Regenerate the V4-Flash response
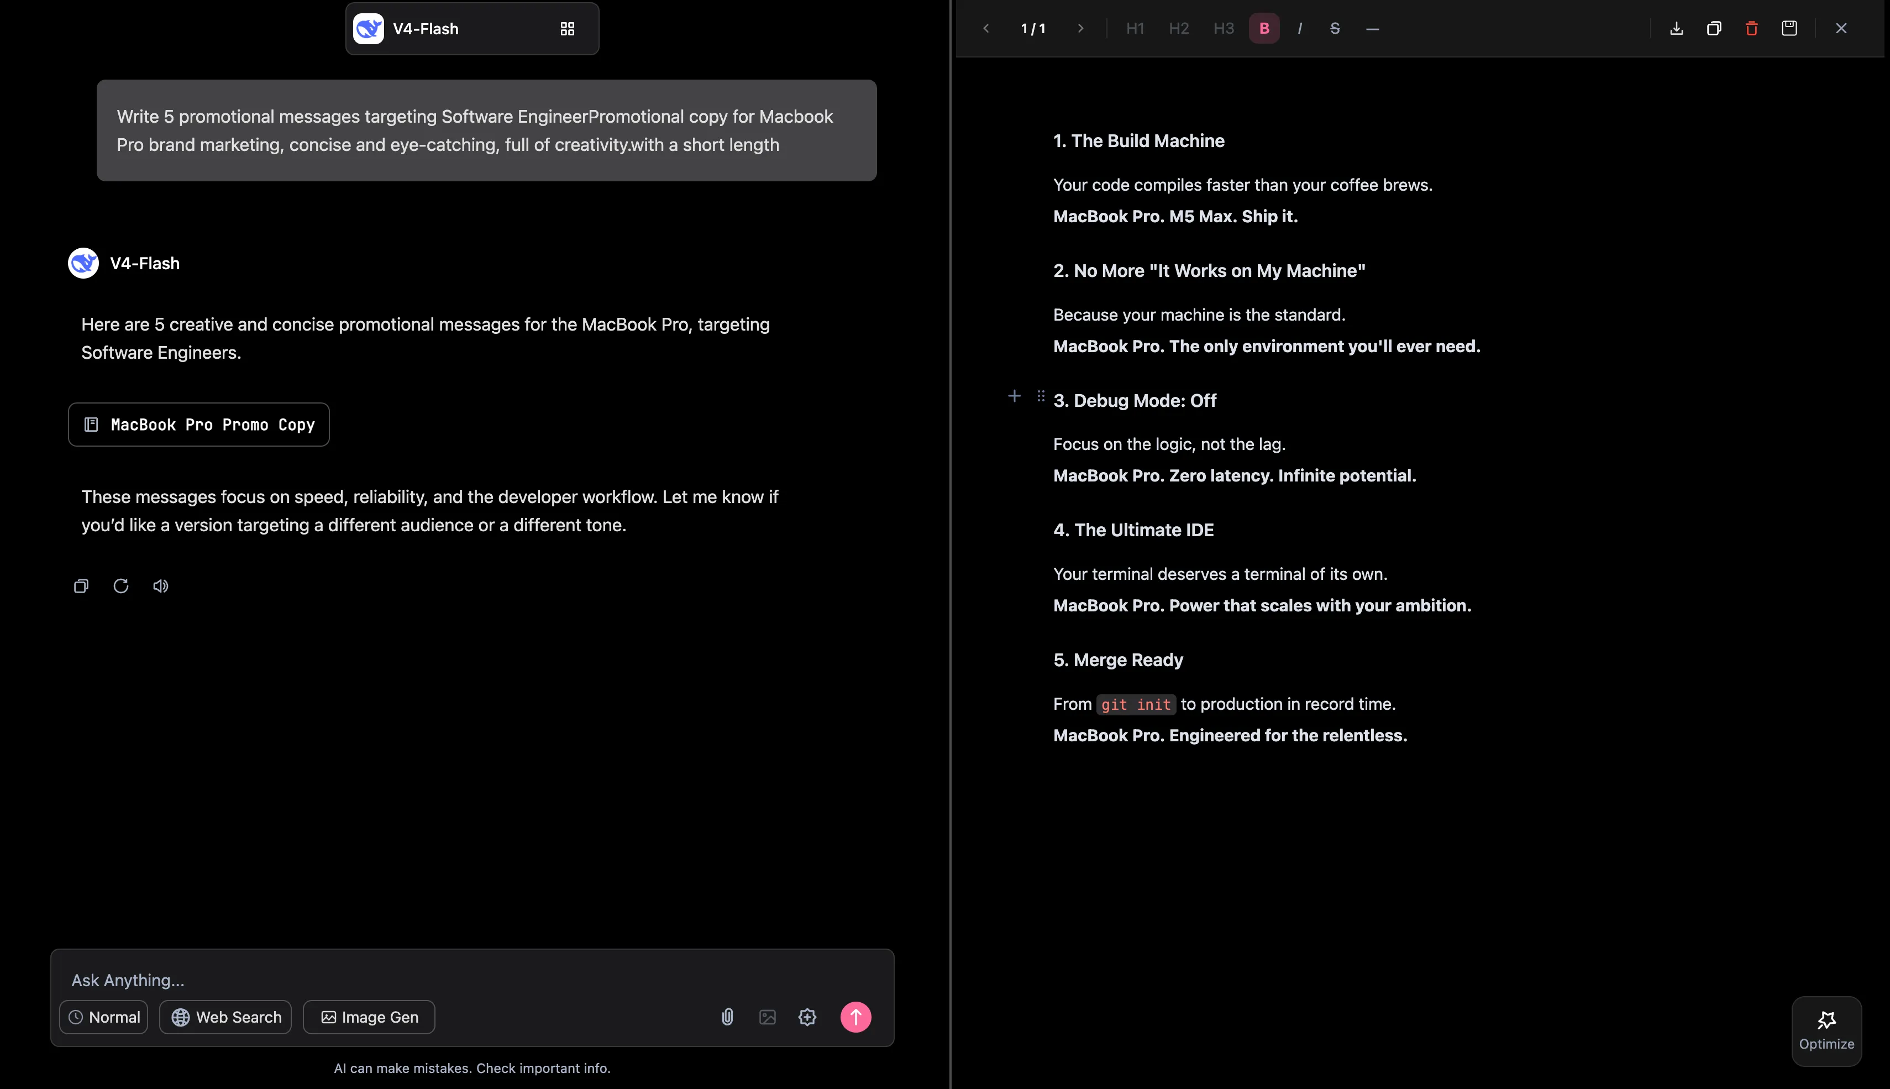Viewport: 1890px width, 1089px height. pos(120,585)
